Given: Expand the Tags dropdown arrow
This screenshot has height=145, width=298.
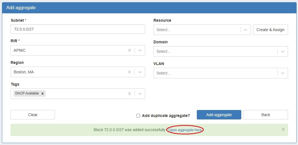Looking at the screenshot, I should click(x=140, y=94).
